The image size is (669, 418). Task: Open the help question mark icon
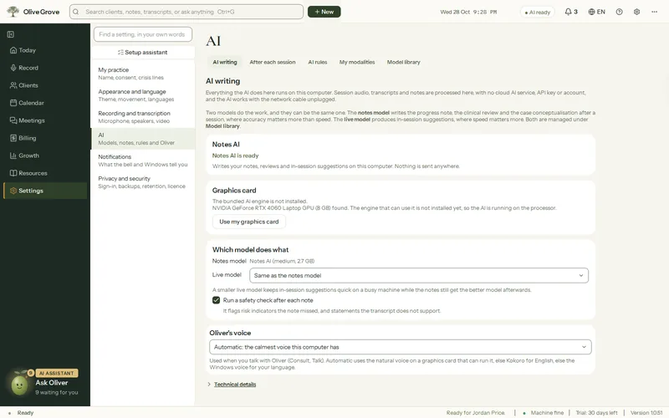pos(619,12)
